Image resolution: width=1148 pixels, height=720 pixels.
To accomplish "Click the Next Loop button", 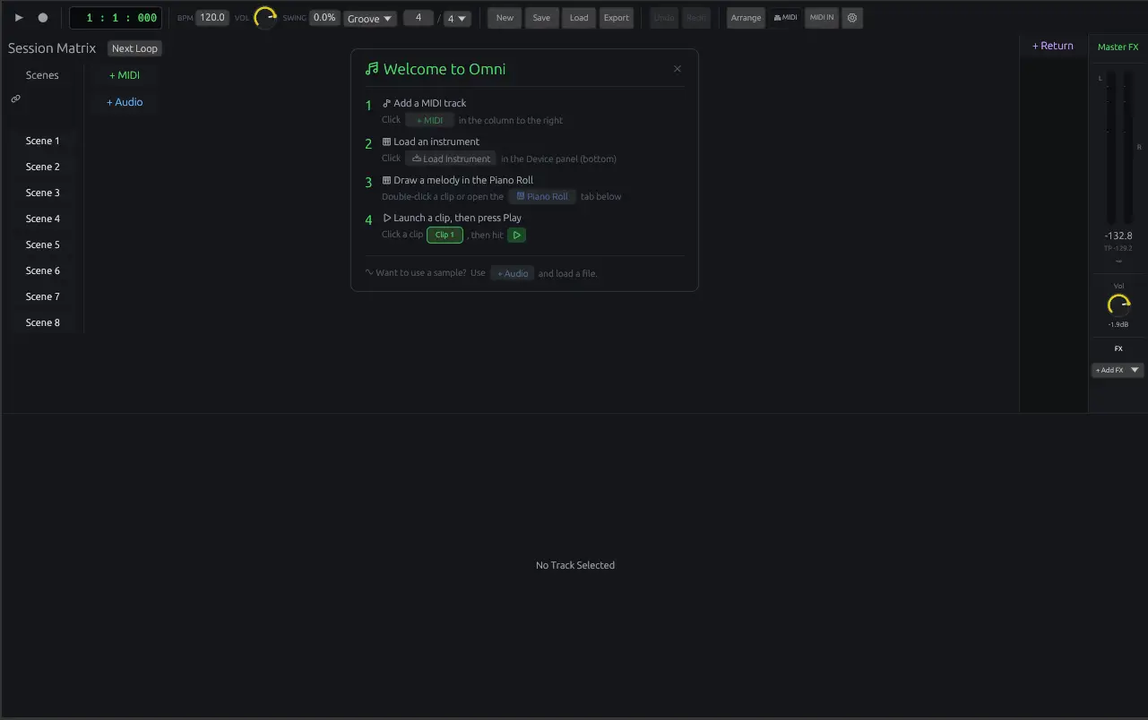I will coord(134,48).
